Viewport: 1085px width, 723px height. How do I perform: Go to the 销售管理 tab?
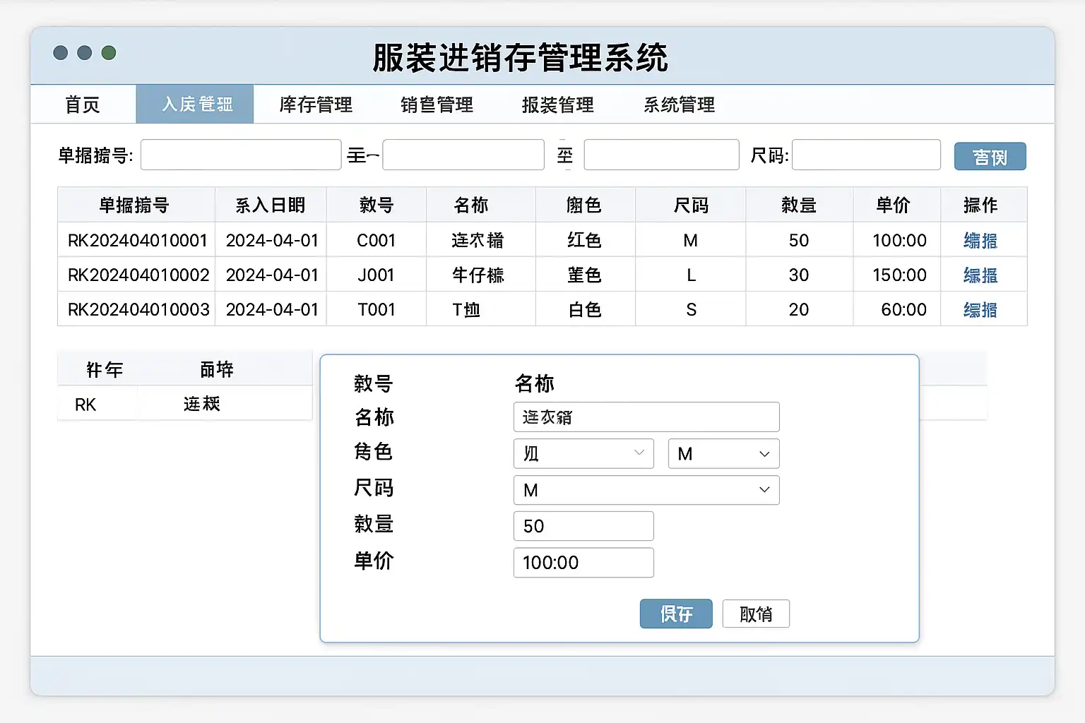(x=437, y=104)
